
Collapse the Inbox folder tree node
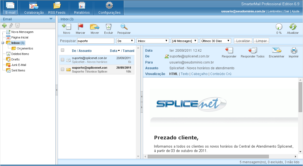click(2, 43)
